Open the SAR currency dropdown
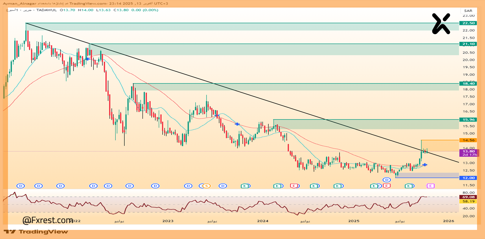Image resolution: width=485 pixels, height=239 pixels. click(x=468, y=11)
